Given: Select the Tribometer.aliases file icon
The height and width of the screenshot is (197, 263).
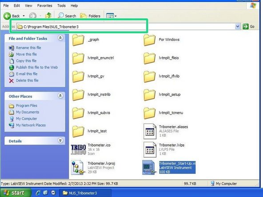Looking at the screenshot, I should pyautogui.click(x=150, y=131).
